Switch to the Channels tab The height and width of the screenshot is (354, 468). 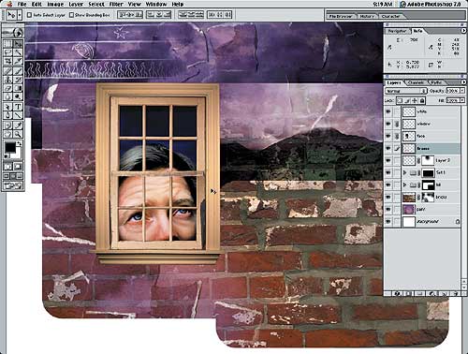click(416, 82)
